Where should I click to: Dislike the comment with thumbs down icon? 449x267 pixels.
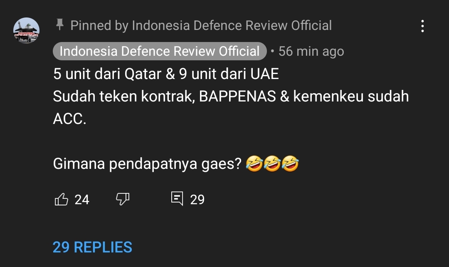point(123,199)
